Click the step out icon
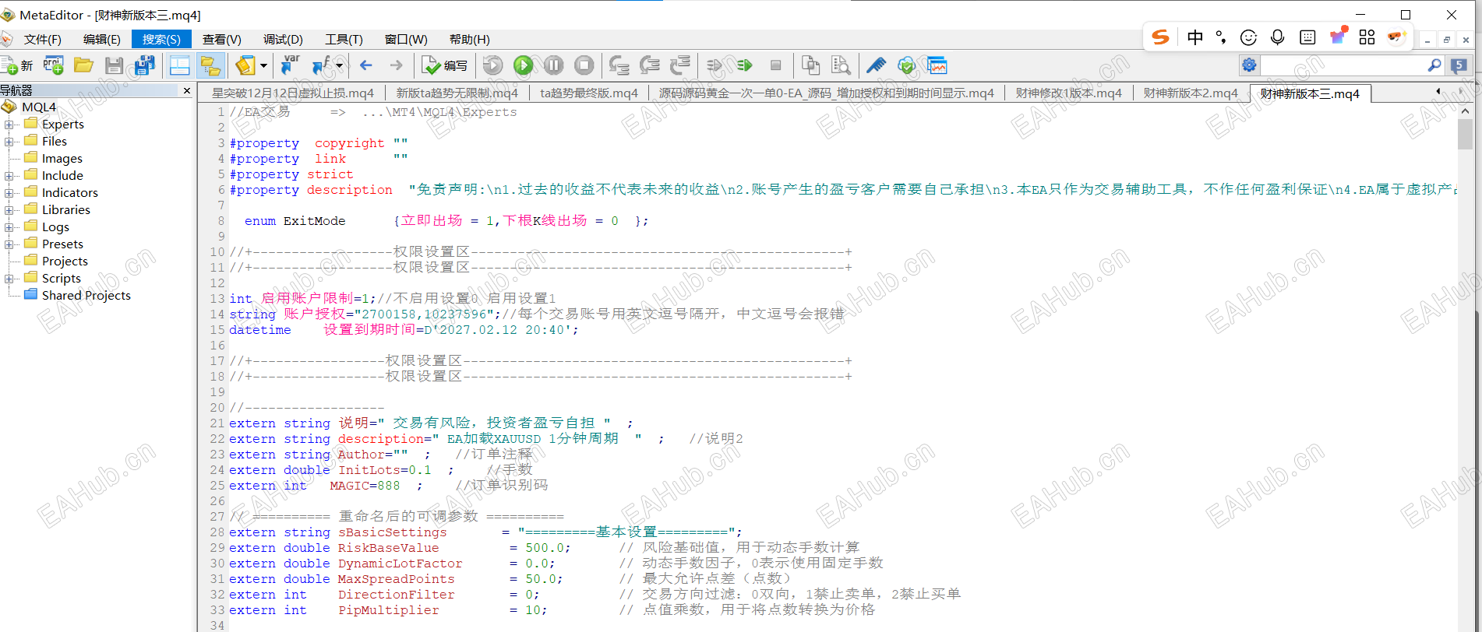Screen dimensions: 1482x632 pos(680,66)
